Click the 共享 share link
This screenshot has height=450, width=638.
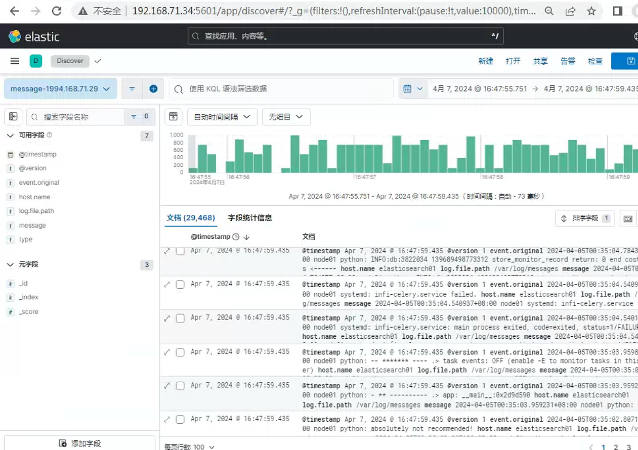pos(540,61)
